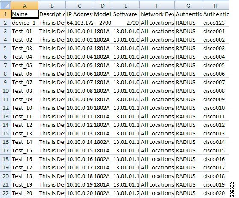Screen dimensions: 239x198
Task: Click the 'RADIUS' cell in row 2
Action: click(188, 23)
